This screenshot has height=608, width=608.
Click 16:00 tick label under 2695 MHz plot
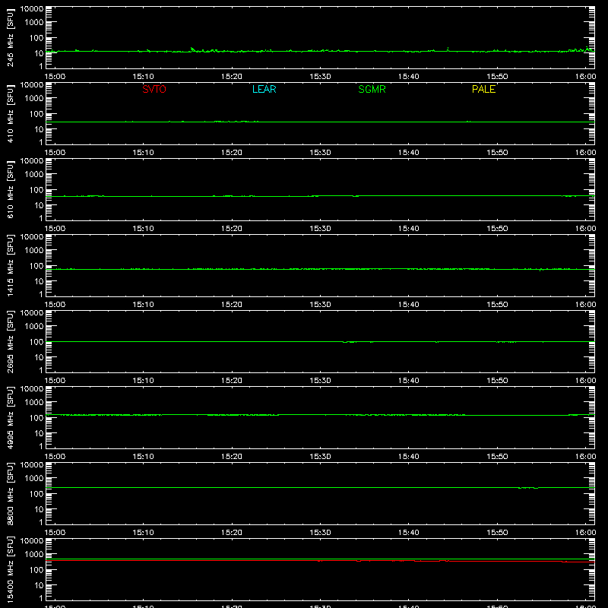click(x=585, y=381)
